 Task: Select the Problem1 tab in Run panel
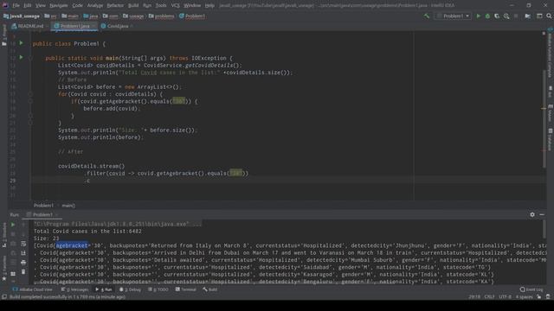(x=42, y=214)
